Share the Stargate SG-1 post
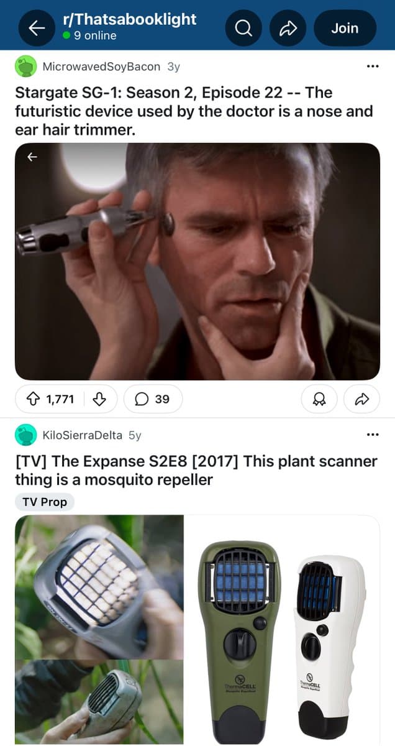The height and width of the screenshot is (746, 395). click(x=361, y=399)
